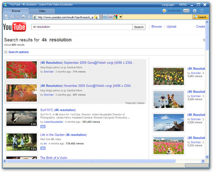Open sidebar 4K Resoluti link with 1,528 views
The width and height of the screenshot is (213, 172).
point(196,92)
